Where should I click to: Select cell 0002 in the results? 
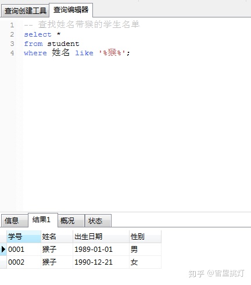[x=24, y=262]
